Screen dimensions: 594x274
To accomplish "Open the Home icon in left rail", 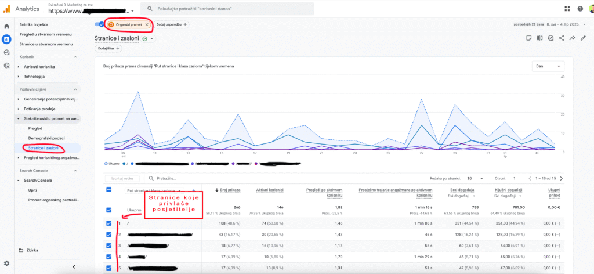I will pos(6,27).
